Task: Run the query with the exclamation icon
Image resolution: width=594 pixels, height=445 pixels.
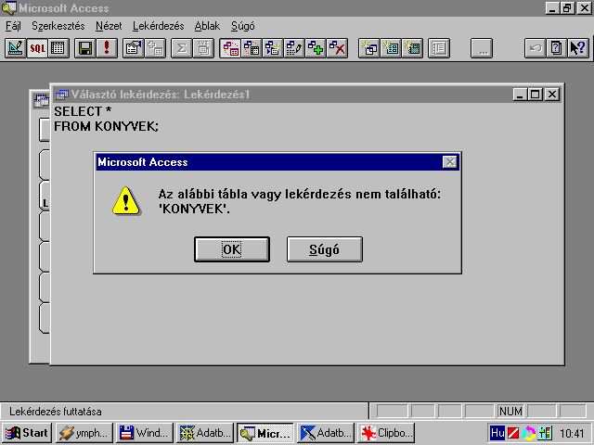Action: [x=107, y=48]
